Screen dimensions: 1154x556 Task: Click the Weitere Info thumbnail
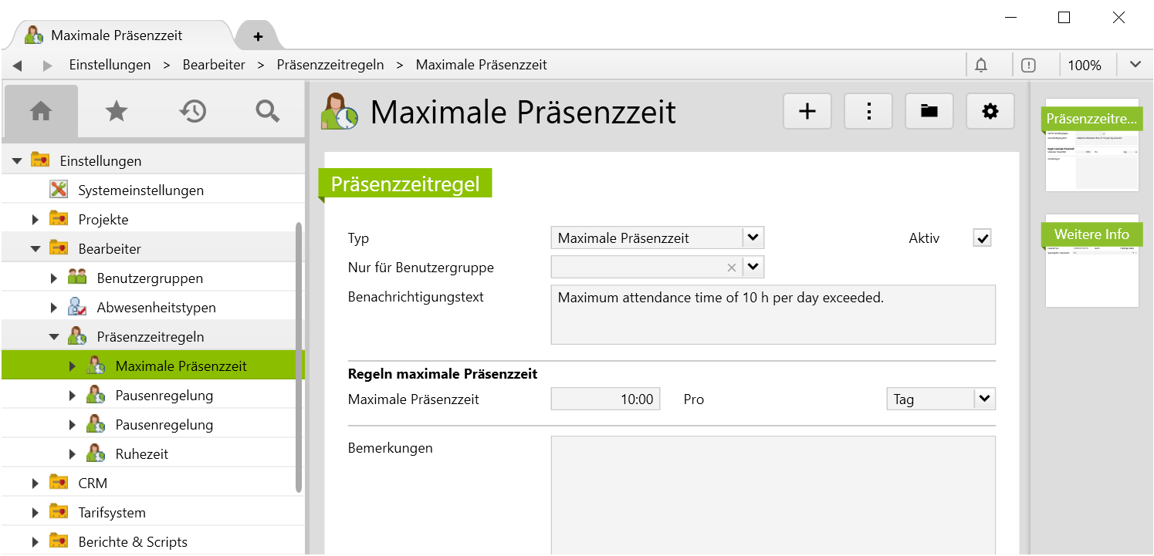tap(1091, 261)
